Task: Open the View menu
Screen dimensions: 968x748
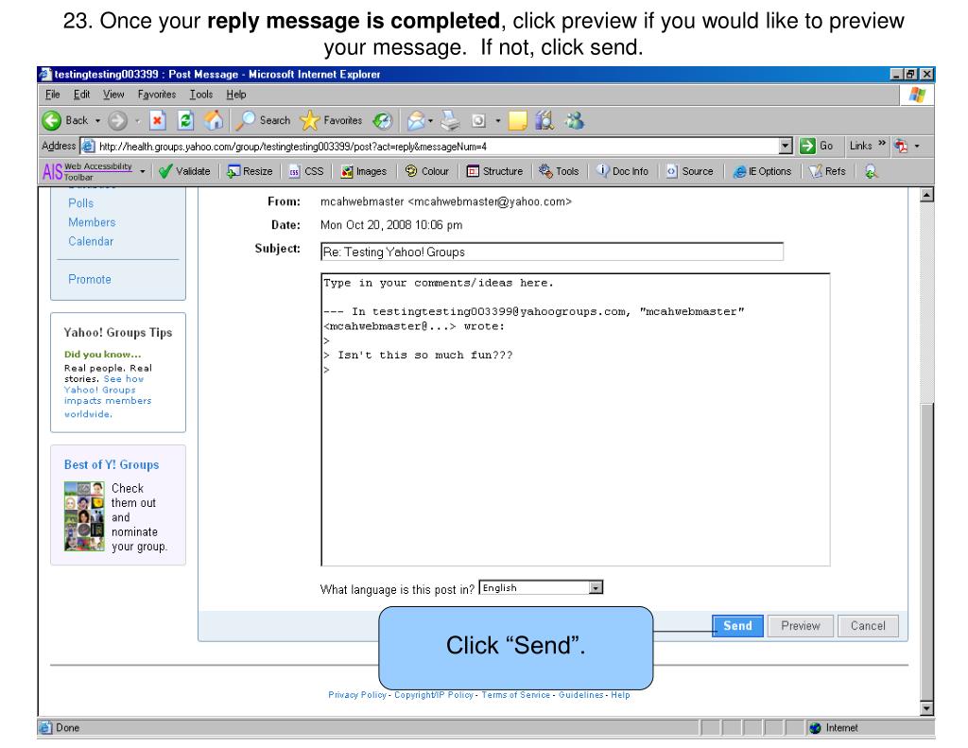Action: 113,95
